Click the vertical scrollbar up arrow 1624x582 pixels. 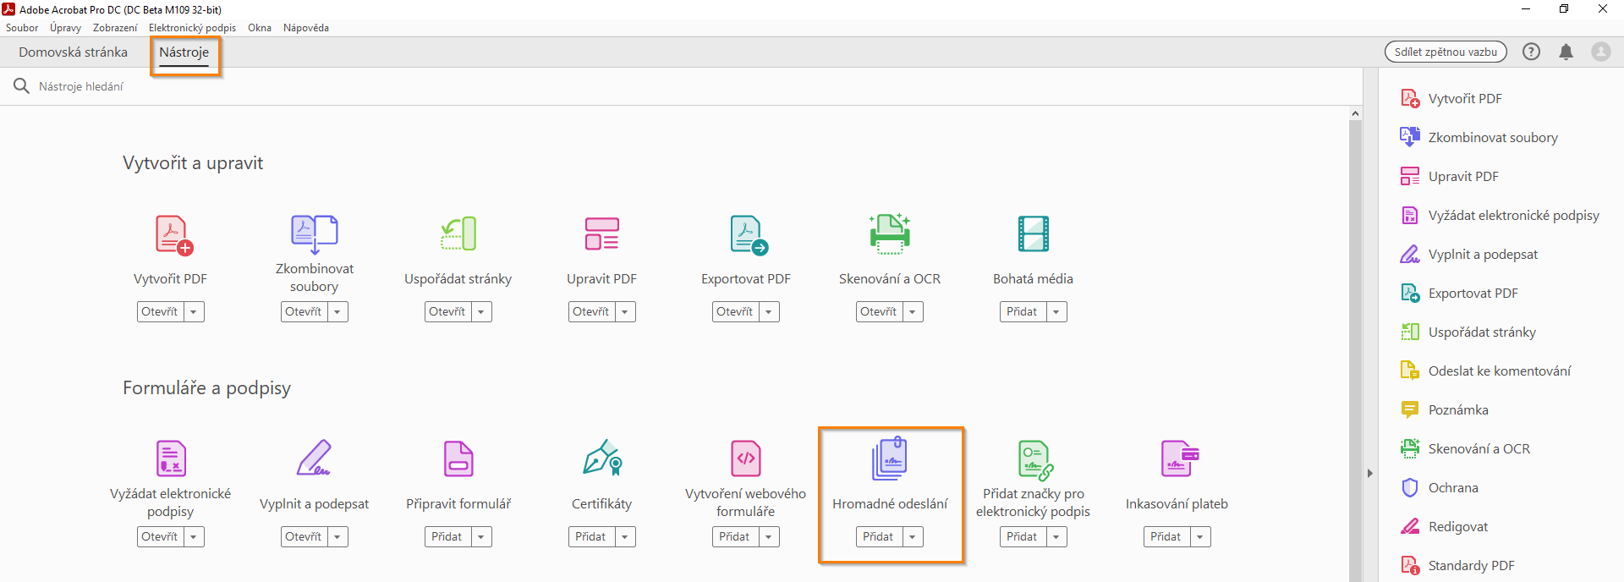1356,114
